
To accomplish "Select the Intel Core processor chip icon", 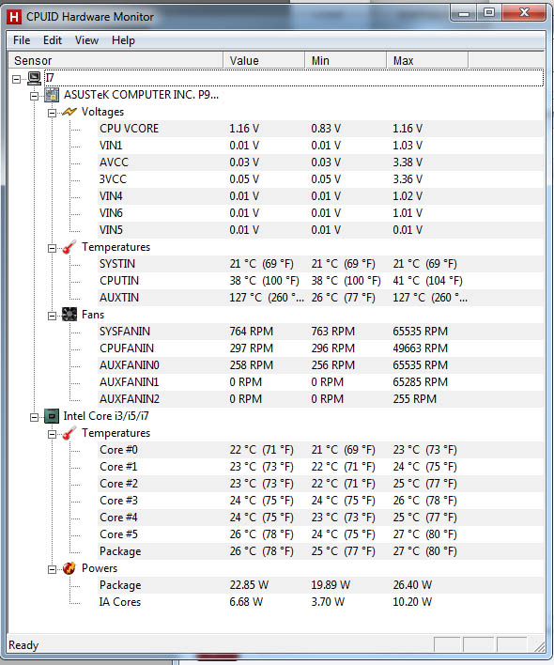I will [52, 416].
